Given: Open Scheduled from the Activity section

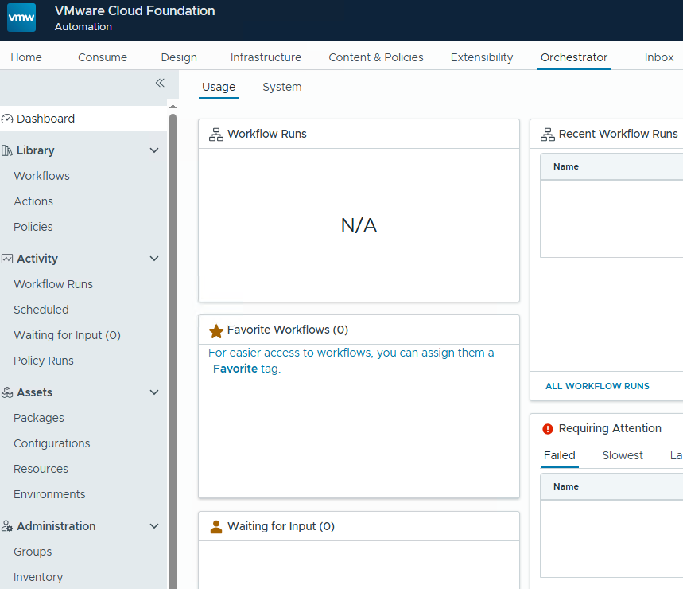Looking at the screenshot, I should click(41, 309).
